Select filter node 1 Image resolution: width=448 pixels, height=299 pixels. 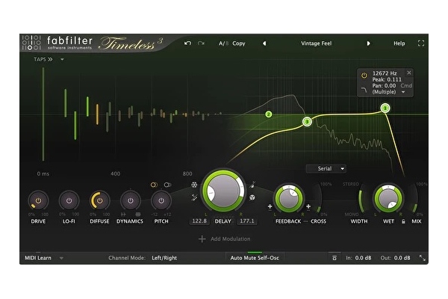point(385,108)
